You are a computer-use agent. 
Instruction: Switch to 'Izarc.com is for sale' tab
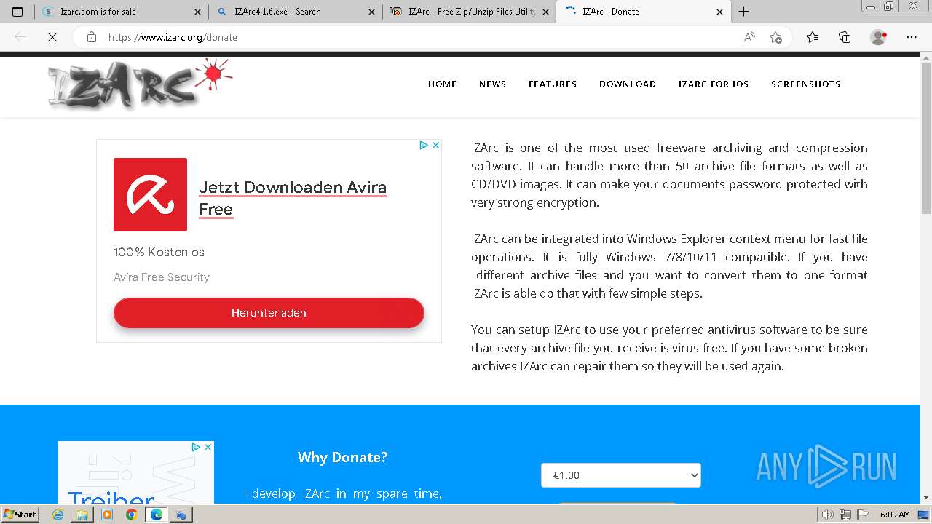click(x=121, y=12)
